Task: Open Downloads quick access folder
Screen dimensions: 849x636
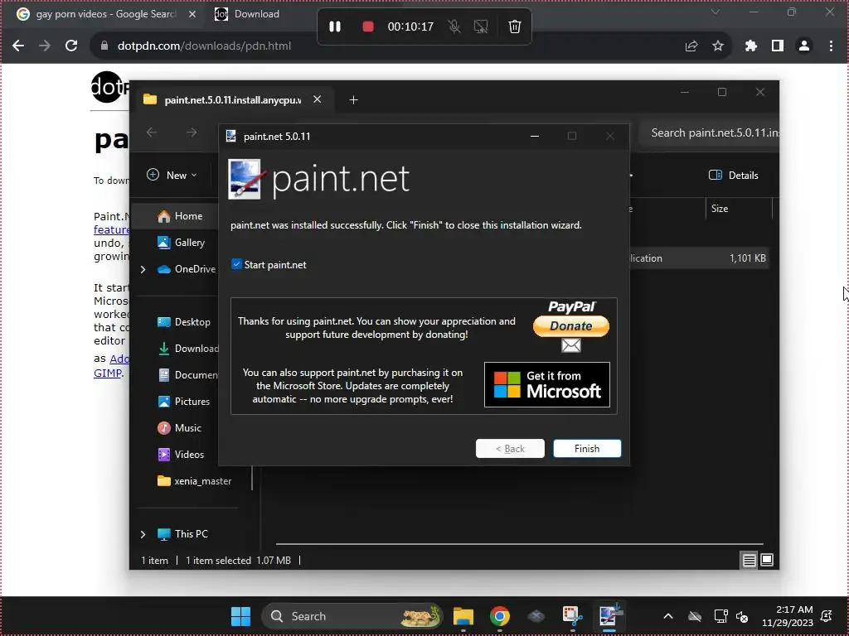Action: [x=188, y=349]
